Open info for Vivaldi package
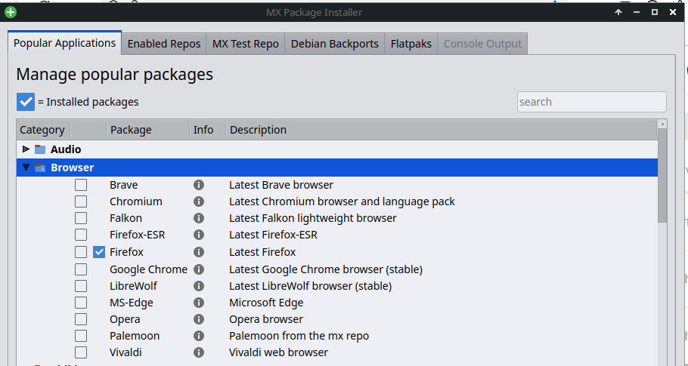Screen dimensions: 688x366 pyautogui.click(x=199, y=352)
